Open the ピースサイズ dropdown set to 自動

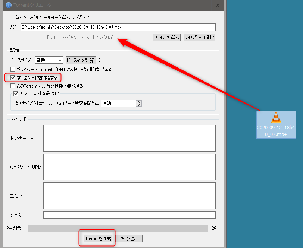(x=49, y=60)
